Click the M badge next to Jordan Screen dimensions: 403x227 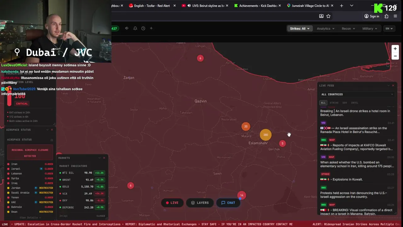(x=36, y=188)
